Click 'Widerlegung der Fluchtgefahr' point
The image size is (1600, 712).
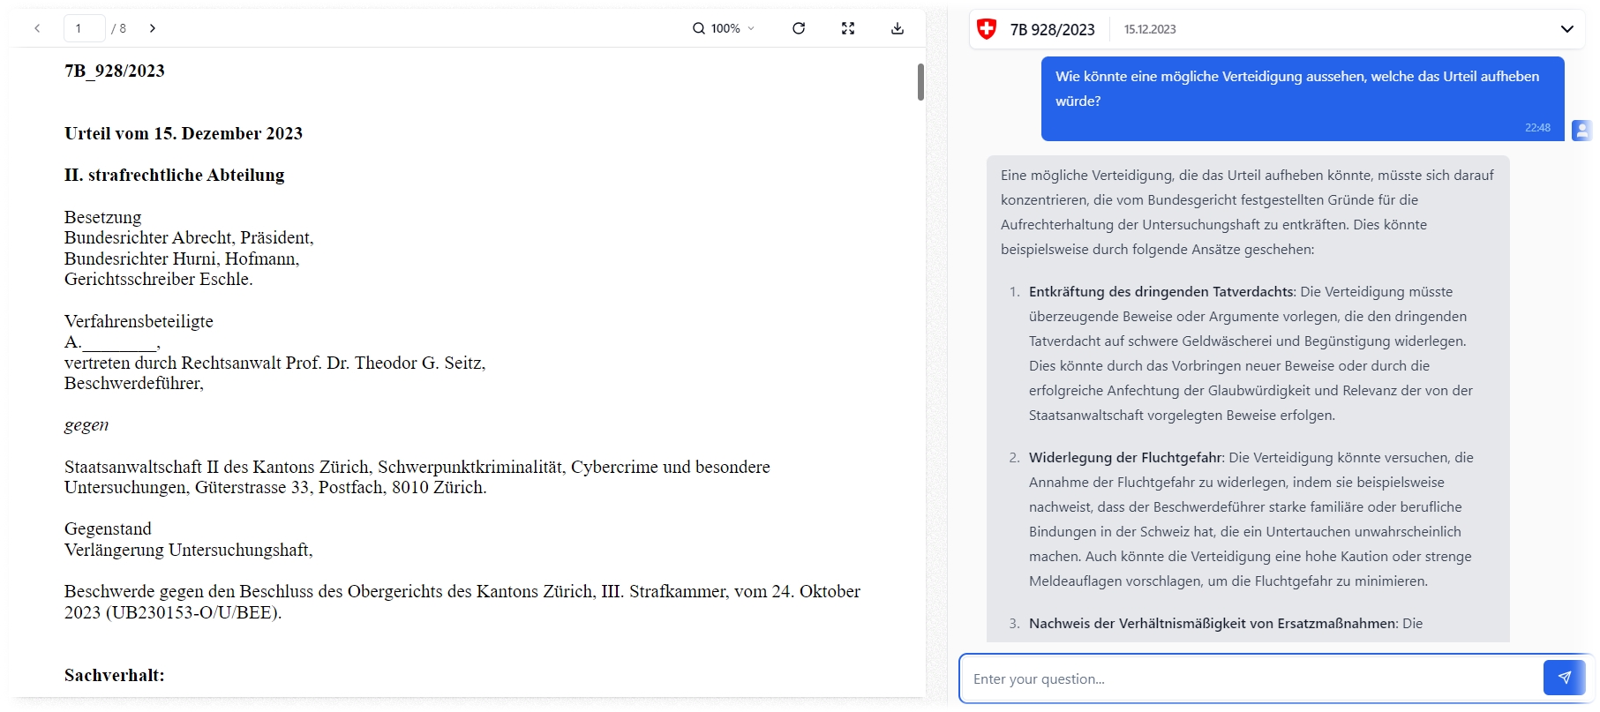pyautogui.click(x=1126, y=457)
